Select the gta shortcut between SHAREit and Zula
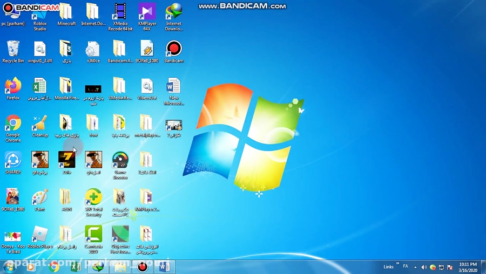 pos(40,163)
